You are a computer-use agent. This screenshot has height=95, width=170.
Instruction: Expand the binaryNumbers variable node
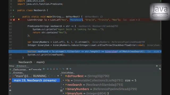[63, 89]
